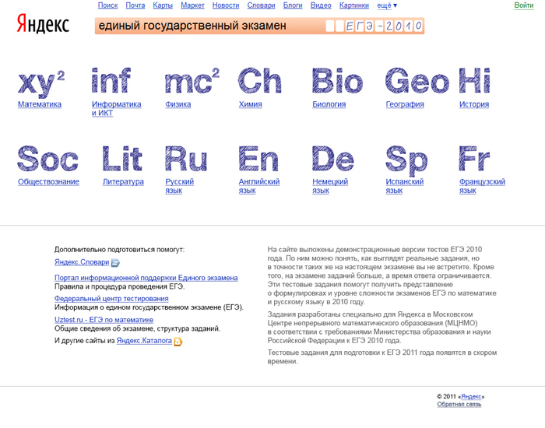The image size is (545, 428).
Task: Open the Математика link
Action: coord(40,104)
